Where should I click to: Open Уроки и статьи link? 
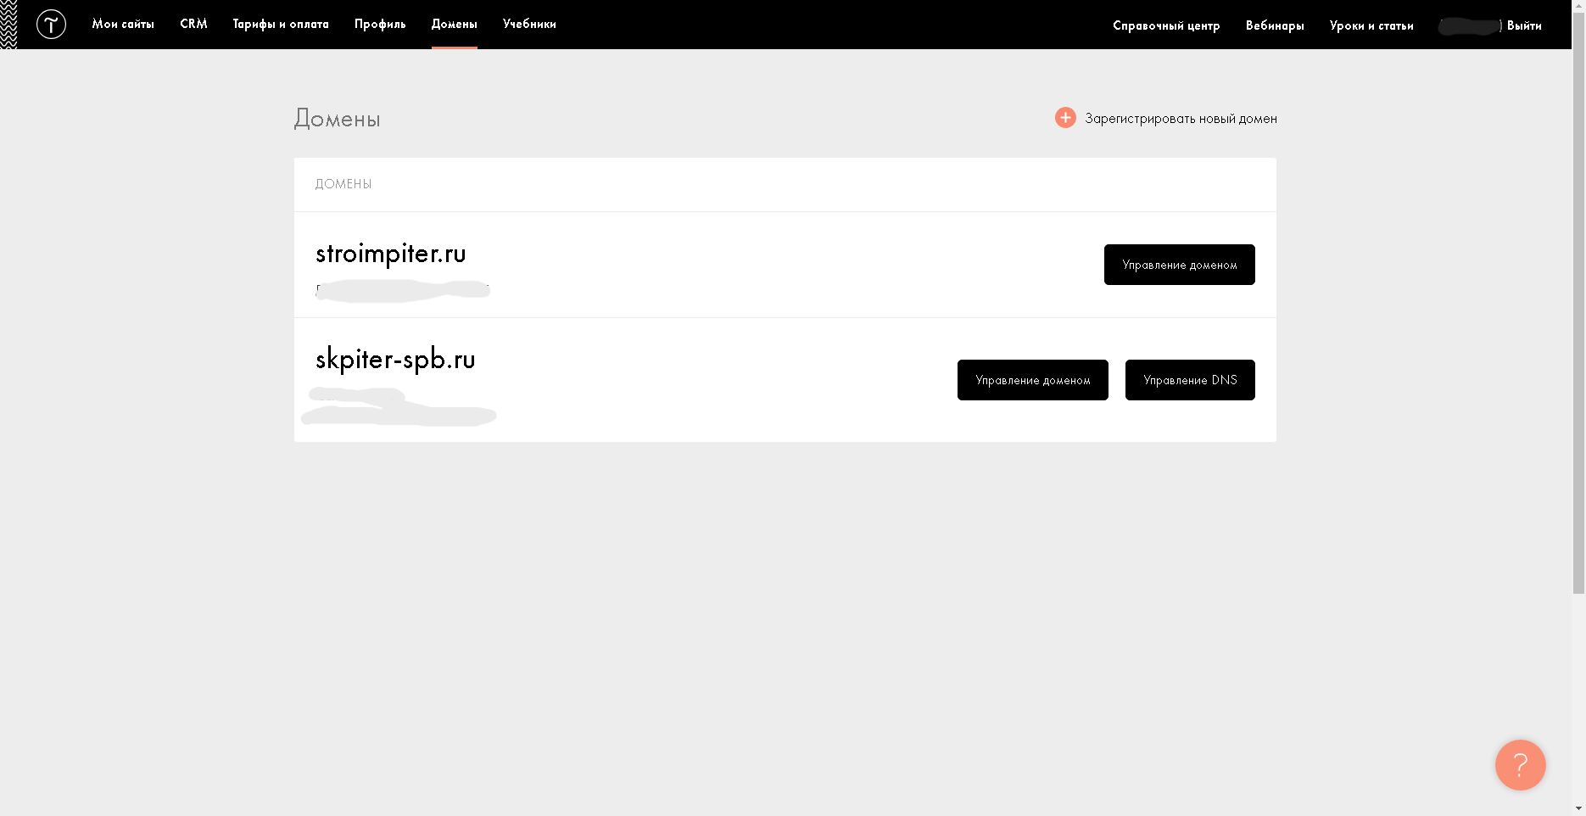coord(1371,25)
